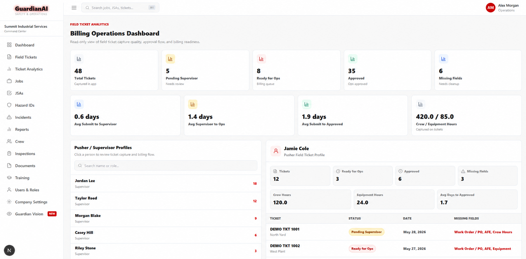Image resolution: width=526 pixels, height=259 pixels.
Task: Click the 420.0 / 85.0 hours value
Action: pos(435,117)
